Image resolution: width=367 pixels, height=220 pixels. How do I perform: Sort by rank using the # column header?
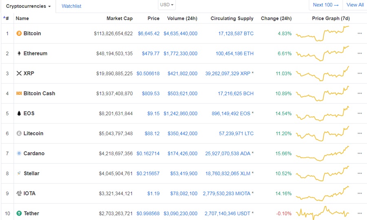click(7, 18)
